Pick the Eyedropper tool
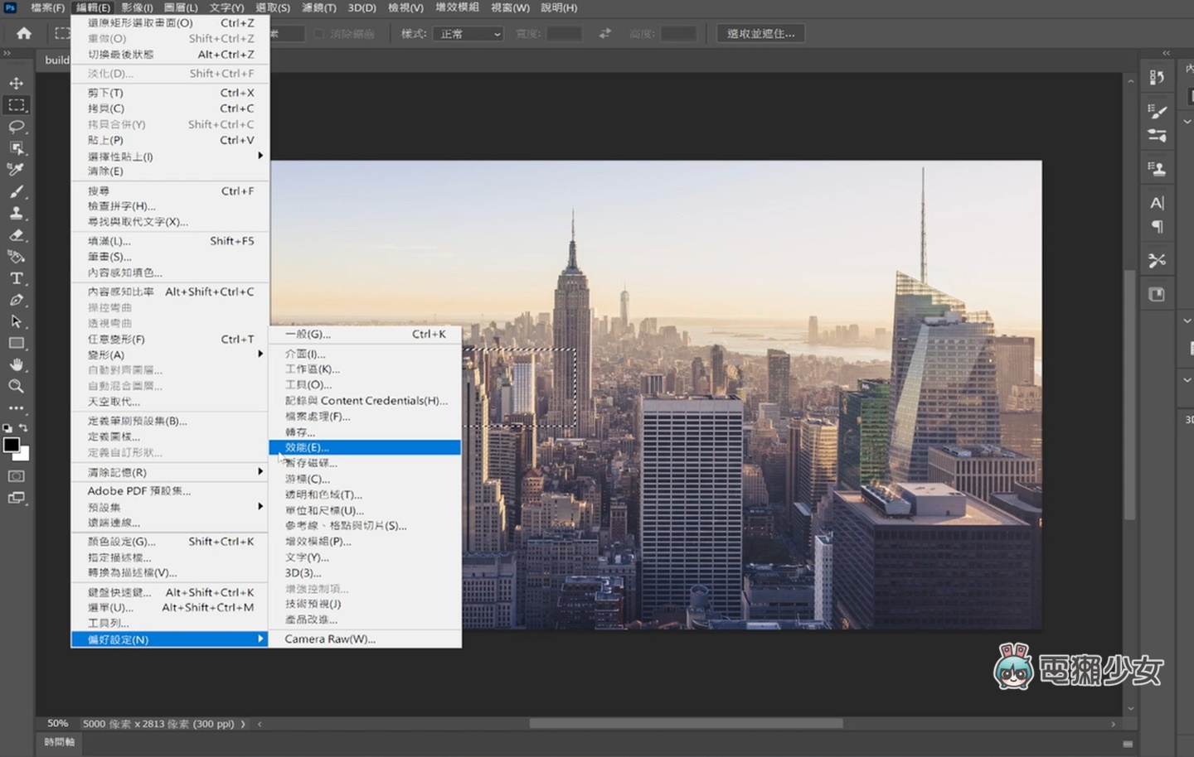1194x757 pixels. click(17, 170)
